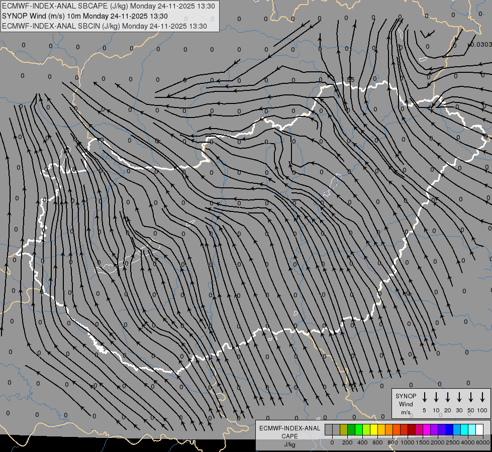Click the 5 speed label in wind legend
The height and width of the screenshot is (452, 492).
[424, 410]
